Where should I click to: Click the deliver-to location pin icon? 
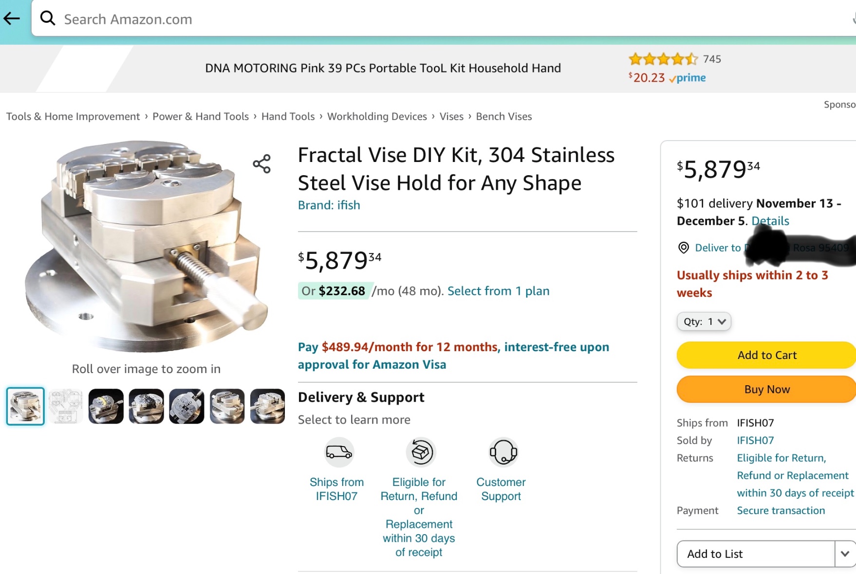[684, 248]
